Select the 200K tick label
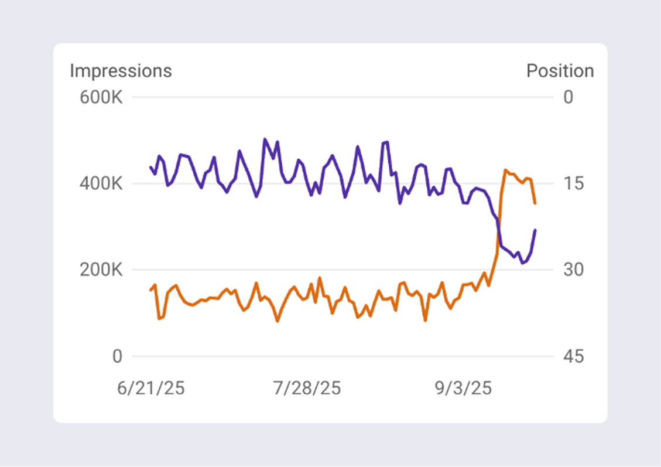 click(101, 270)
